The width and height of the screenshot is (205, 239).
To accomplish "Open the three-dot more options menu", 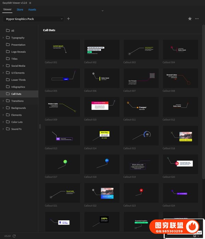I will (x=197, y=19).
